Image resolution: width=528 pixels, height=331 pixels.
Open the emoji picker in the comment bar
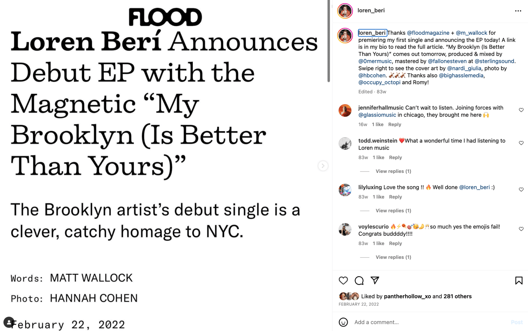click(x=343, y=322)
